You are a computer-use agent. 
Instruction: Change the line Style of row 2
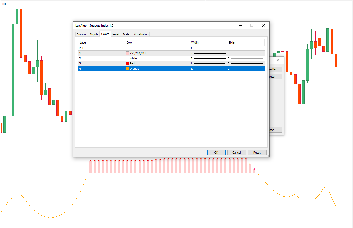[246, 58]
